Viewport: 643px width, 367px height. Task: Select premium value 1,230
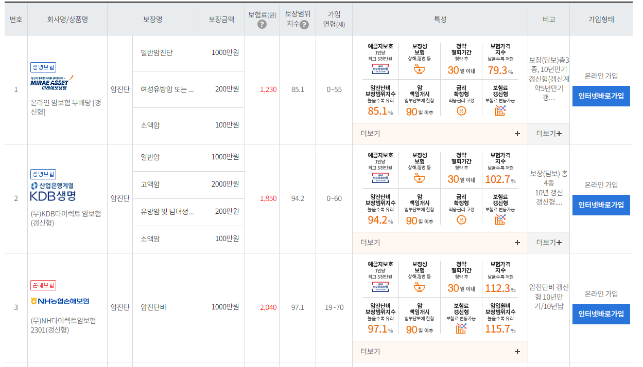click(268, 89)
